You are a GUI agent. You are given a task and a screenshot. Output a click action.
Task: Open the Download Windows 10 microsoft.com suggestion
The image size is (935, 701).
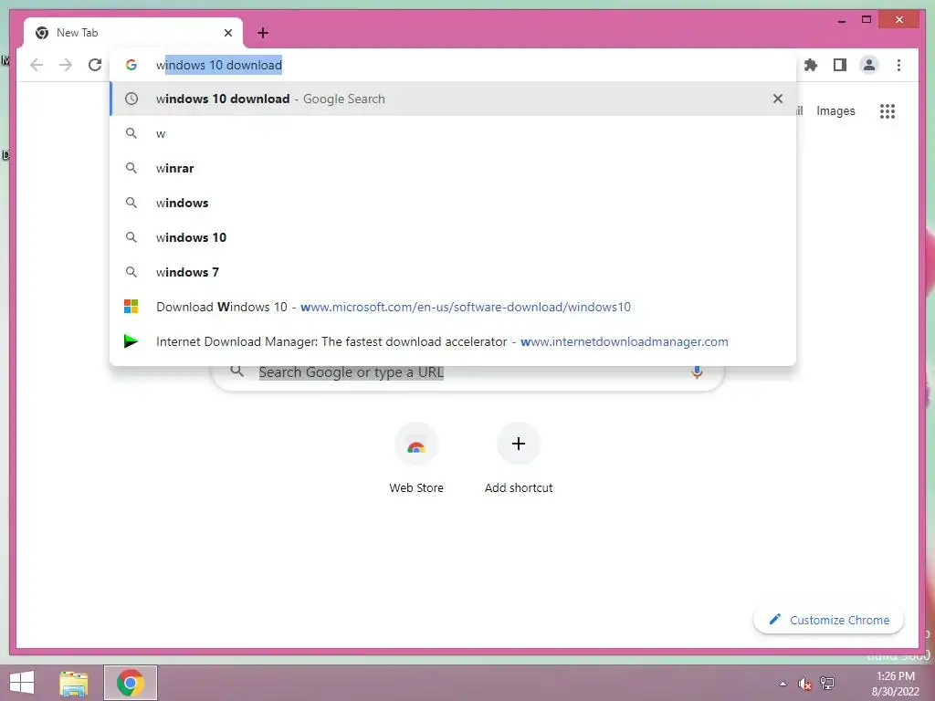(453, 307)
